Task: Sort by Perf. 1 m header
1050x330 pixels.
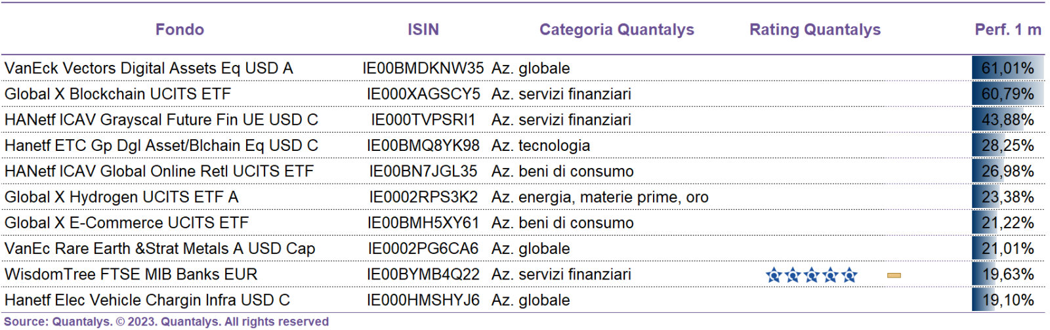Action: pos(1008,30)
